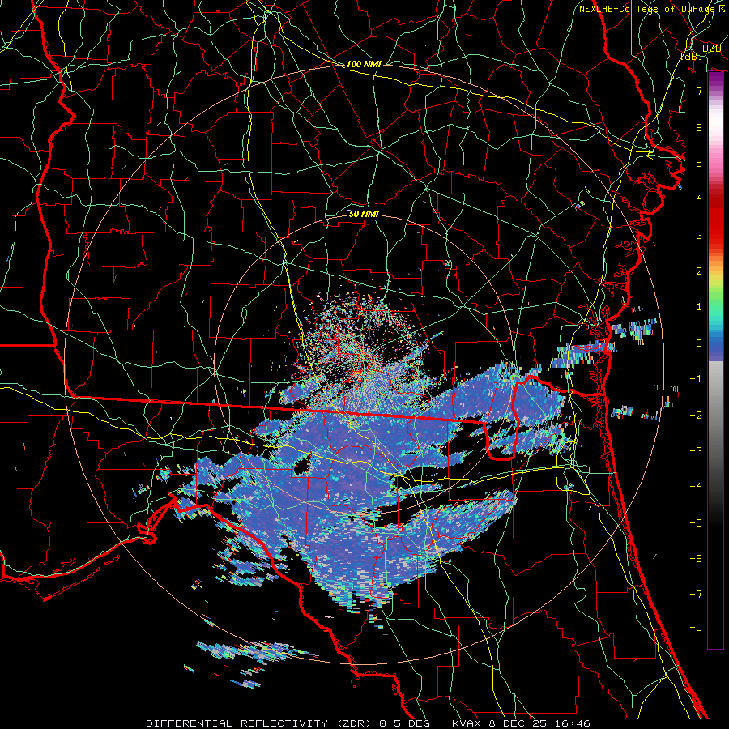Click the -7 value on color scale
The image size is (729, 729).
click(696, 595)
